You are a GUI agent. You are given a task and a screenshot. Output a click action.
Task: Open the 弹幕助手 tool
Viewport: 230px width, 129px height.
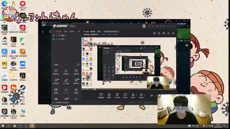(56, 72)
